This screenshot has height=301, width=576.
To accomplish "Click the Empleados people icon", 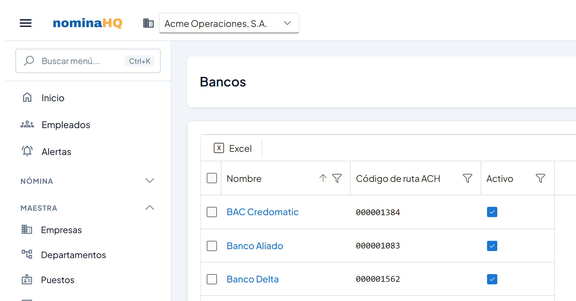I will click(27, 125).
